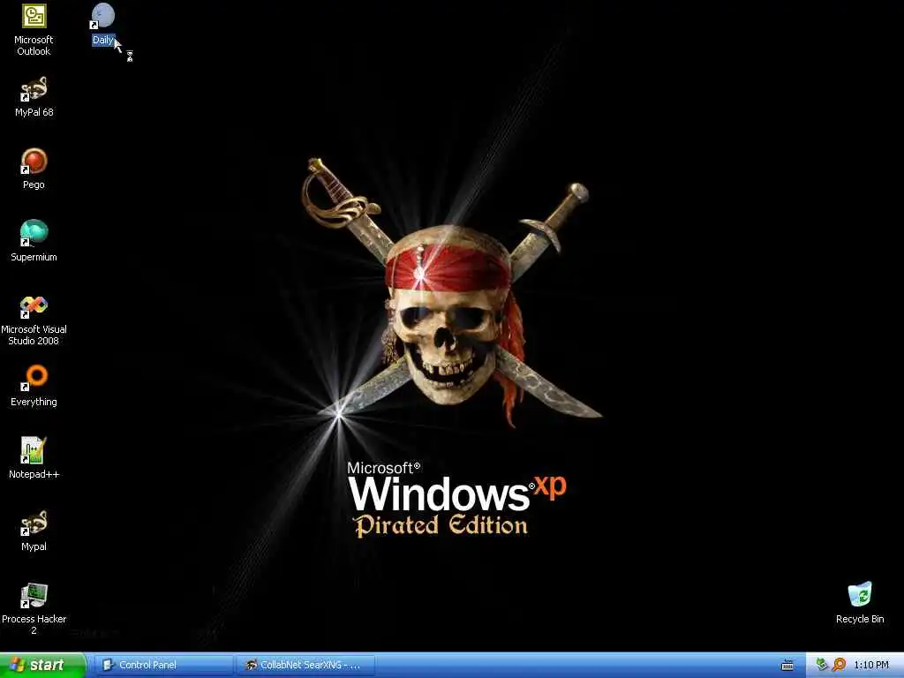Switch to the Control Panel taskbar window
Viewport: 904px width, 678px height.
[163, 666]
